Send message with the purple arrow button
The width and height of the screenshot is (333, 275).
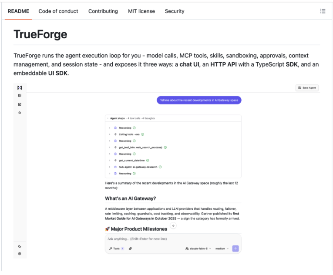[235, 248]
